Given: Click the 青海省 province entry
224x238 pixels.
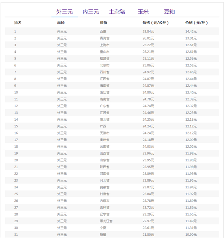Looking at the screenshot, I should click(x=105, y=38).
